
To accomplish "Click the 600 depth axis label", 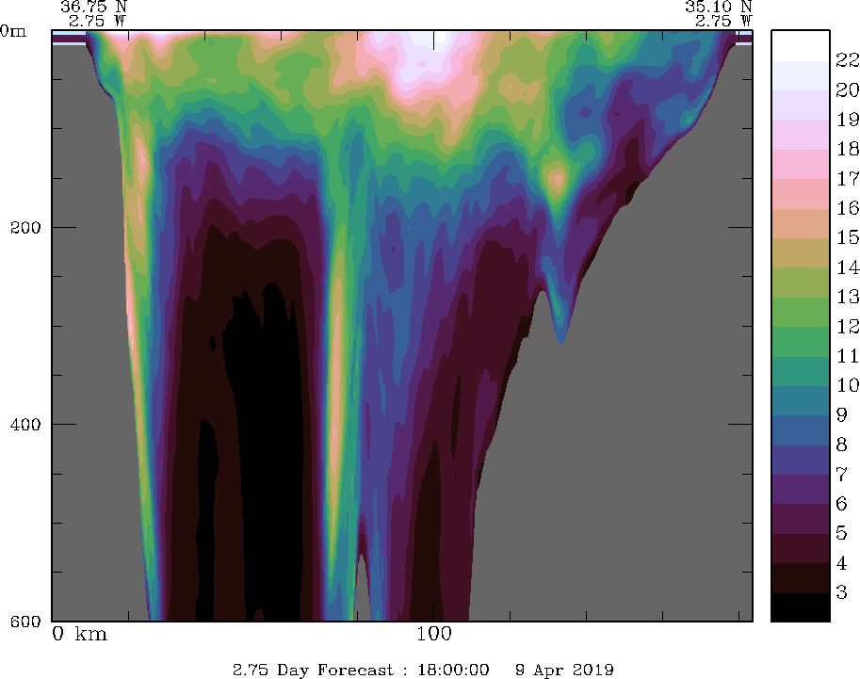I will coord(25,622).
